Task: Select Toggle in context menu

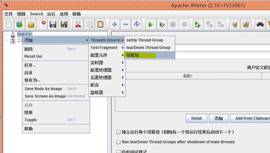Action: coord(56,120)
